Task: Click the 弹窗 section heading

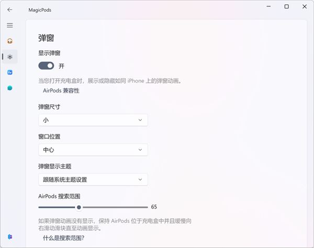Action: pyautogui.click(x=46, y=38)
